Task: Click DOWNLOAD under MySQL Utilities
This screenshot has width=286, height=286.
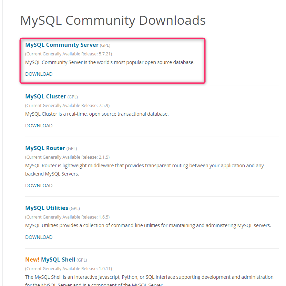Action: click(x=39, y=237)
